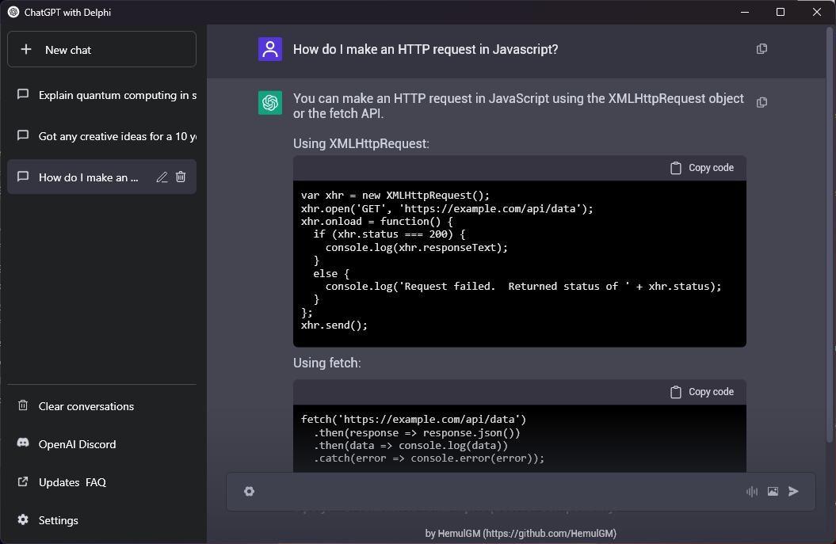This screenshot has height=544, width=836.
Task: Click the message input field
Action: click(499, 492)
